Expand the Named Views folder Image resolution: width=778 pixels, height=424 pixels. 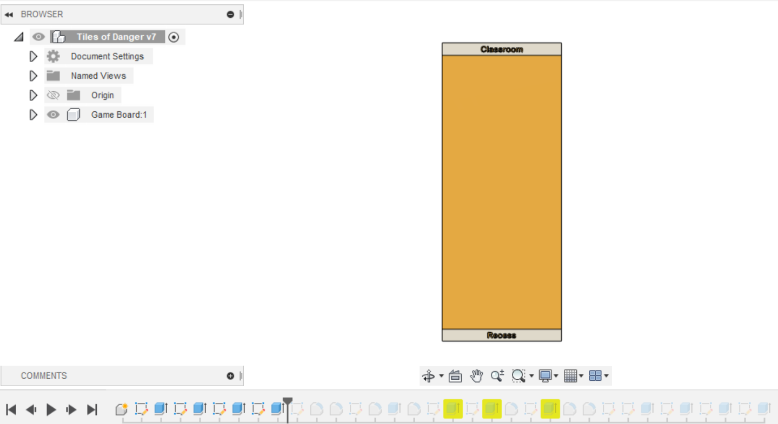coord(33,76)
